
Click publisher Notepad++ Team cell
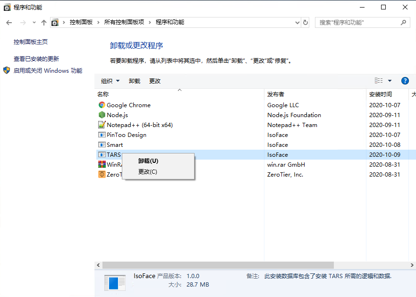[292, 125]
